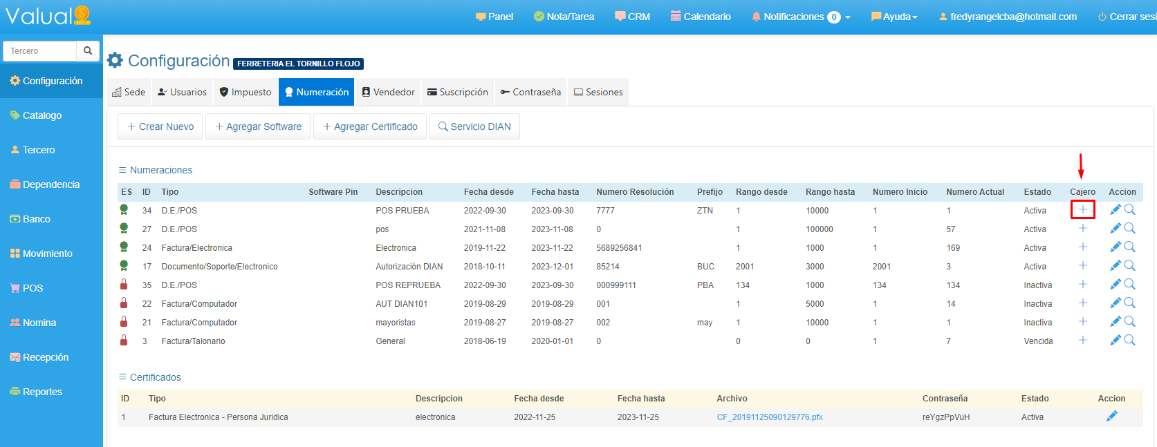The width and height of the screenshot is (1157, 447).
Task: Open the Ayuda dropdown menu
Action: coord(894,17)
